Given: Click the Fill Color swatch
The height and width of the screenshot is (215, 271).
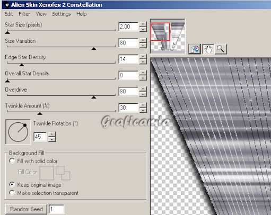Looking at the screenshot, I should tap(47, 173).
